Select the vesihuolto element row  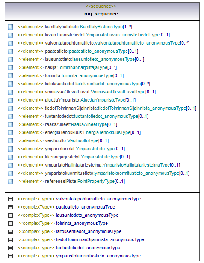coord(63,141)
